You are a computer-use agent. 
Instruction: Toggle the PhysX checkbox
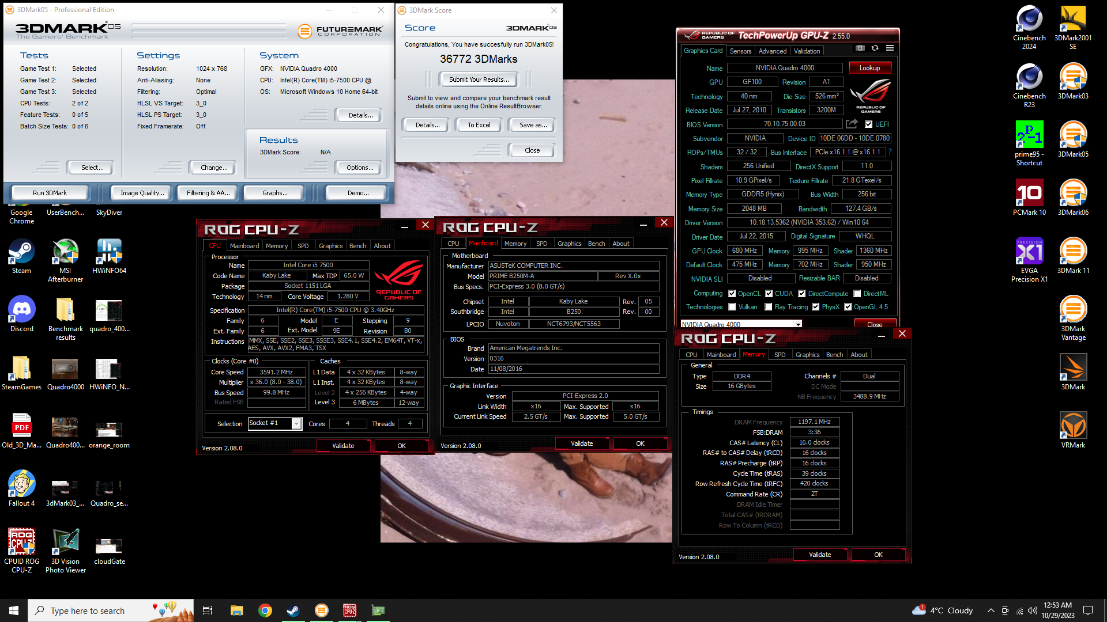click(x=815, y=307)
